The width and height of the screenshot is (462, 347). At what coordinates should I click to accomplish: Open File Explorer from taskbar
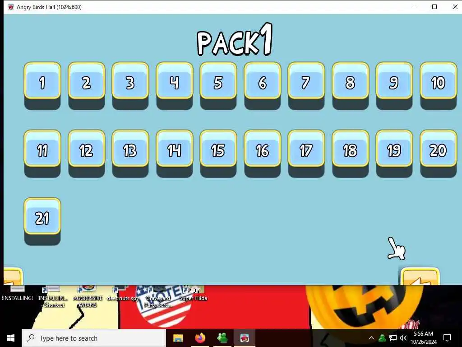178,338
